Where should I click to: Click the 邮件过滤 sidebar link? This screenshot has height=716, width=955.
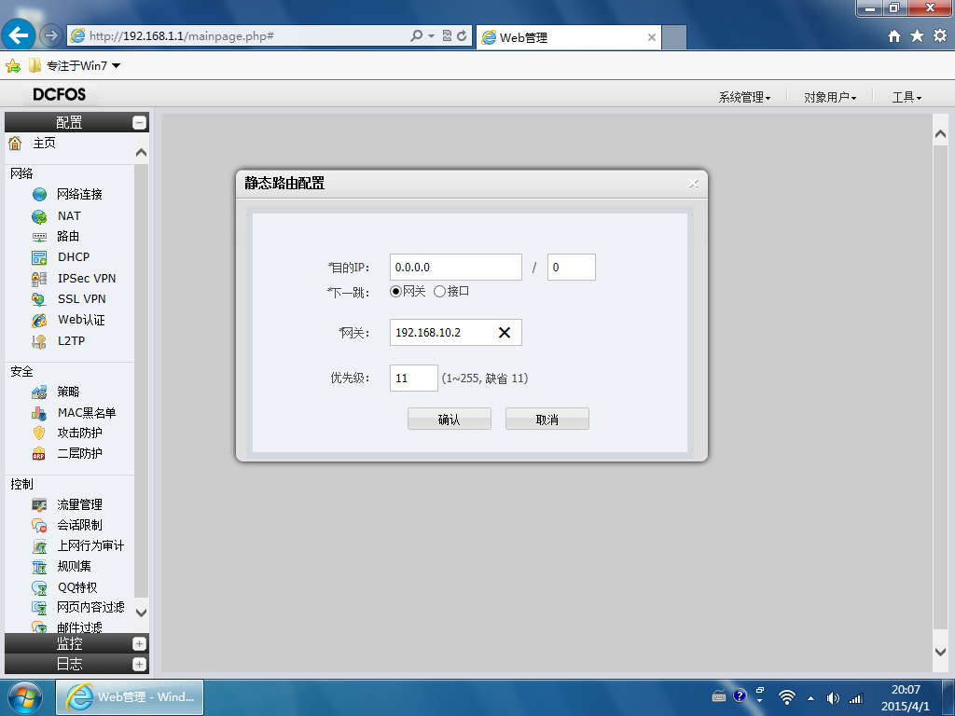pos(80,627)
